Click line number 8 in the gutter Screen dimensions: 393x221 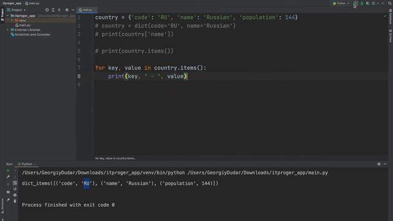click(79, 76)
